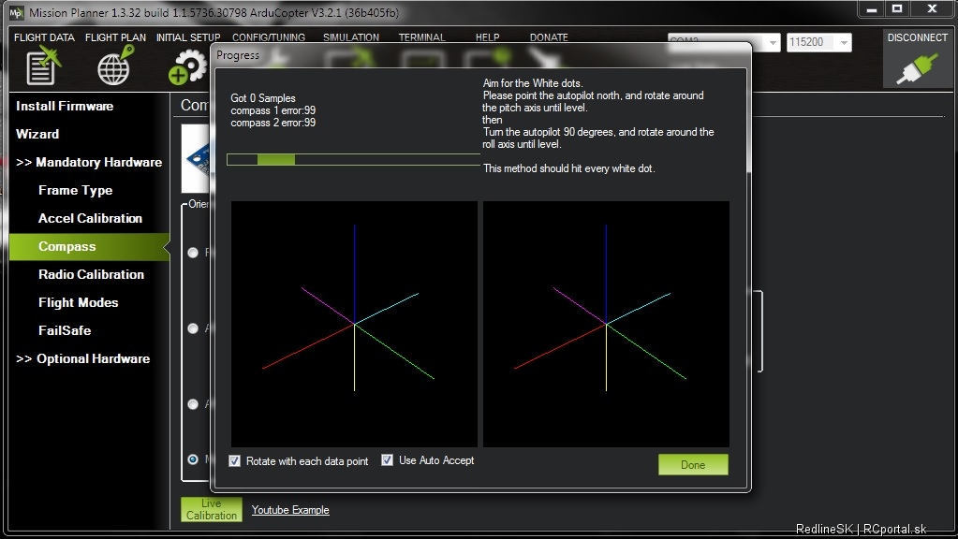Screen dimensions: 958x539
Task: Open the Flight Plan globe icon
Action: (115, 66)
